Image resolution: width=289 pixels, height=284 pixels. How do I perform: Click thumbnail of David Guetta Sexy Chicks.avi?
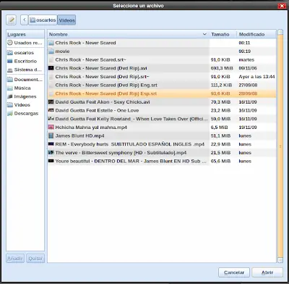[x=51, y=102]
